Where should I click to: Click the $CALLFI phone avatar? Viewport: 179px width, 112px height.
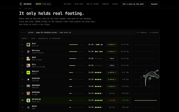28,72
